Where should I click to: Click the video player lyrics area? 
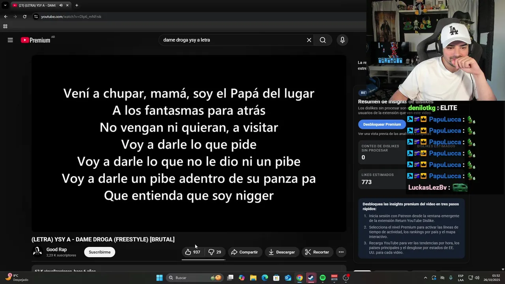pyautogui.click(x=189, y=144)
